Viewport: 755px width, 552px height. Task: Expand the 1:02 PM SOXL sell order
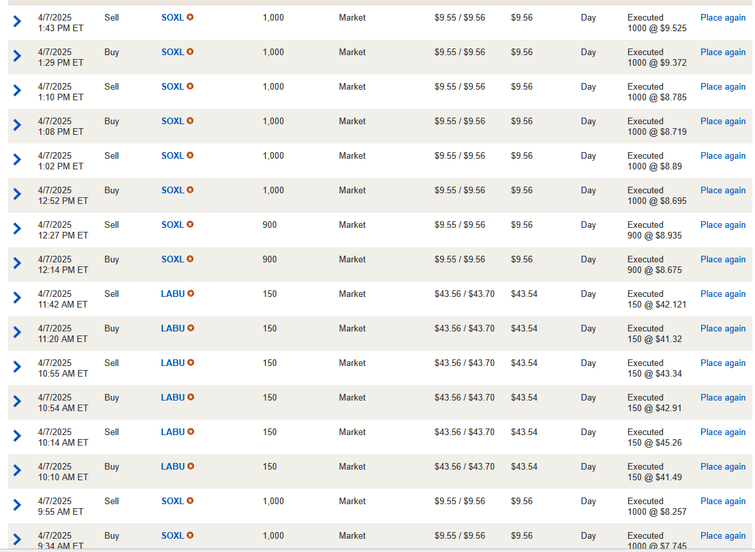pyautogui.click(x=17, y=160)
